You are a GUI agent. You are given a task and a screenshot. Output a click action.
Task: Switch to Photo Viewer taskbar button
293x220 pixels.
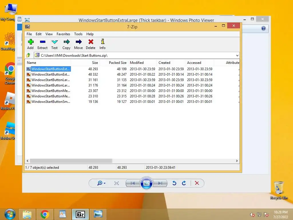(x=98, y=214)
